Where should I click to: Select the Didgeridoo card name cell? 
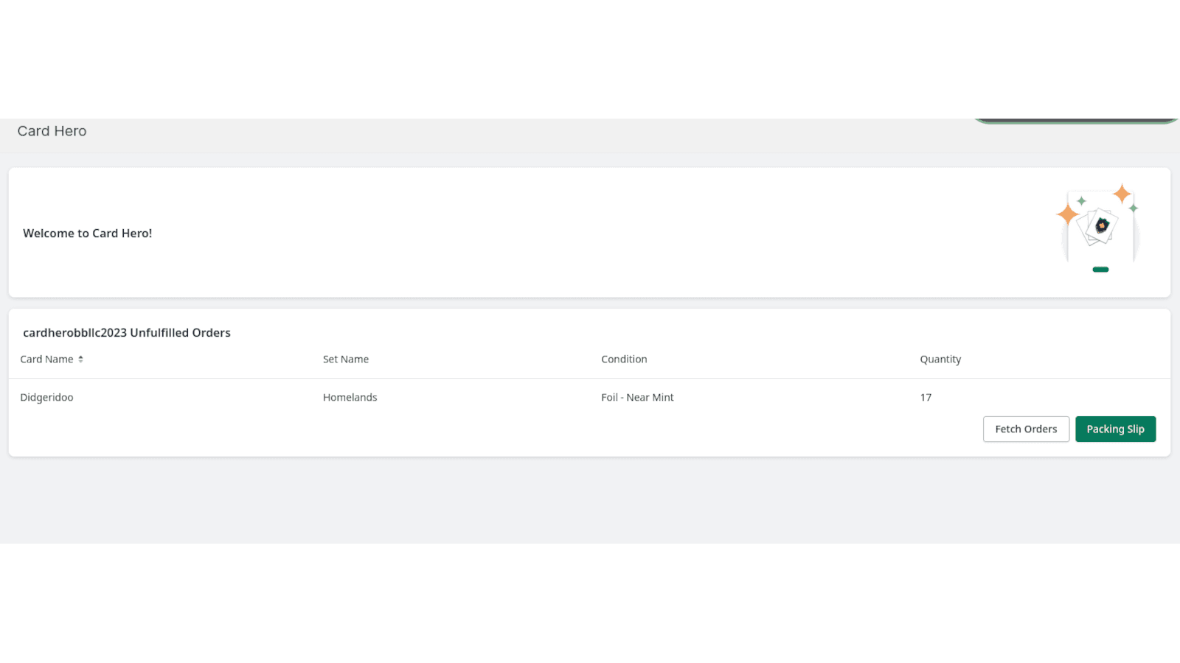(x=46, y=398)
